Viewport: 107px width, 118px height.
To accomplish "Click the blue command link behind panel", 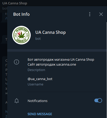I will tap(6, 18).
